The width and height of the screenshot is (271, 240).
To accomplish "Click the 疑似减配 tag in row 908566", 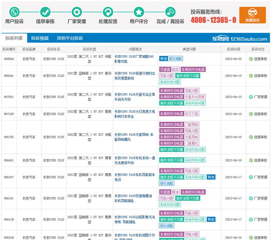I will click(175, 59).
